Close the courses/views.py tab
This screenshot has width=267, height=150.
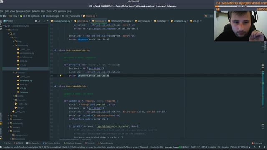(x=71, y=21)
